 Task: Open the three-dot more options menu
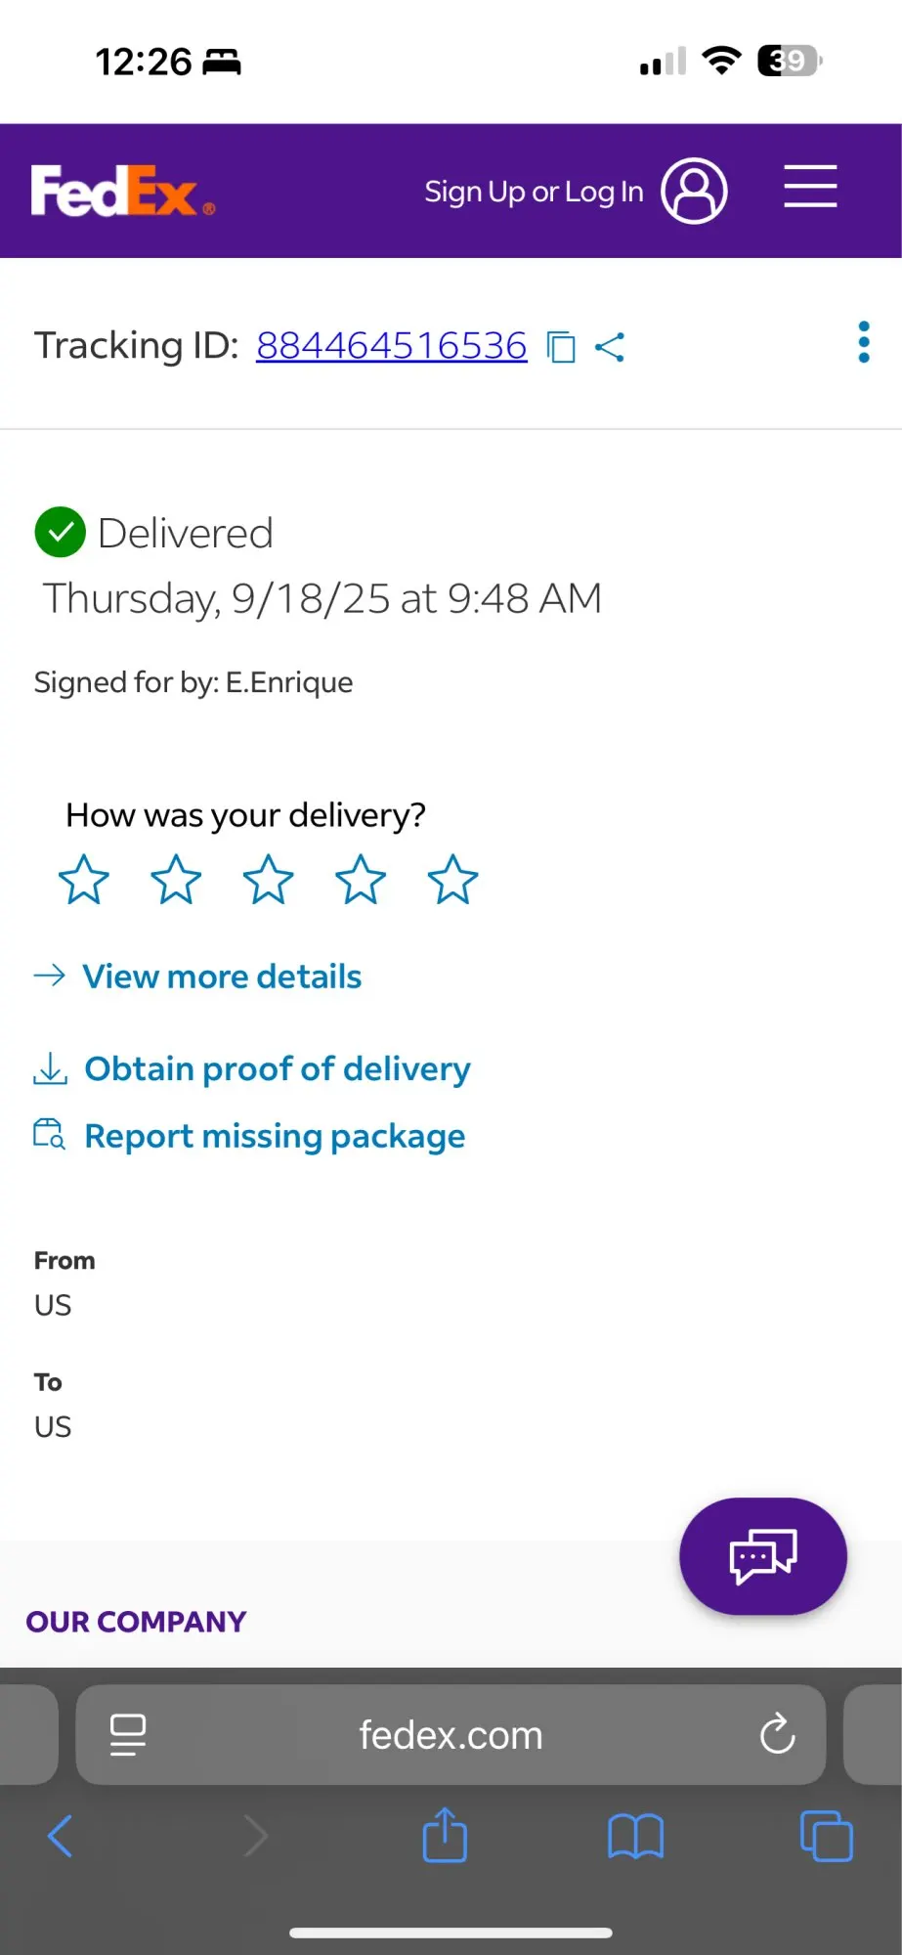(863, 343)
